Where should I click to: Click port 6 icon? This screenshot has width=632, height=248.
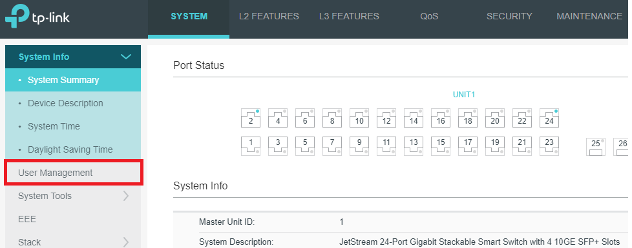pyautogui.click(x=305, y=118)
